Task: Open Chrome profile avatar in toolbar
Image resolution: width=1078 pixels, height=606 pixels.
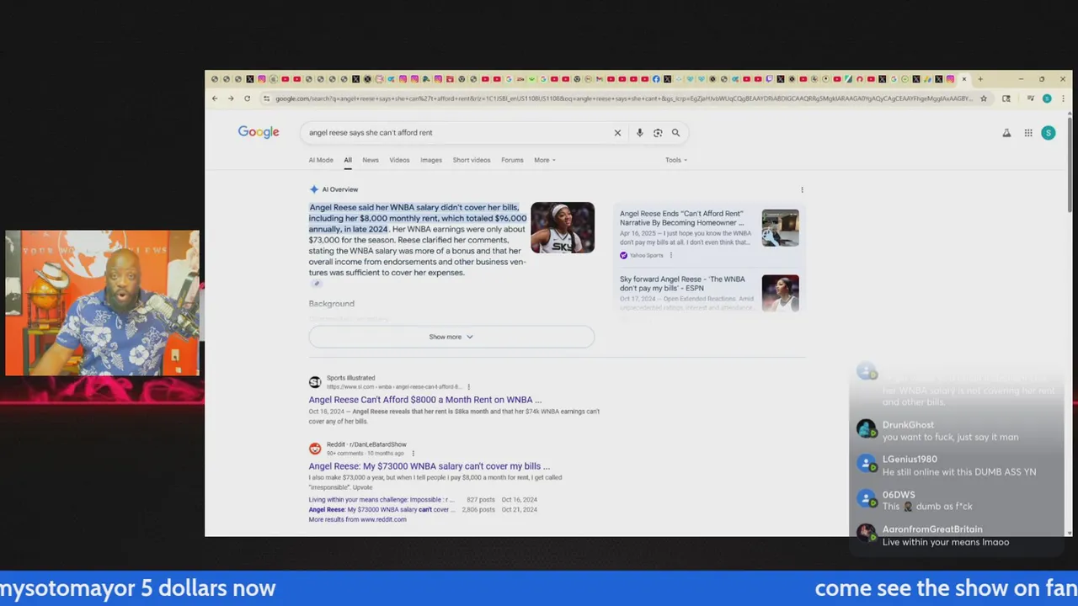Action: [1047, 98]
